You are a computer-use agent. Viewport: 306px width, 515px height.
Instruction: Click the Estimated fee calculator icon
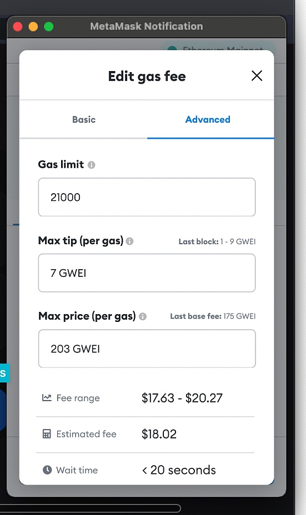[47, 434]
